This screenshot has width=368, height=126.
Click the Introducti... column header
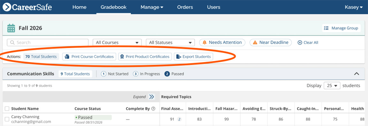pyautogui.click(x=199, y=109)
